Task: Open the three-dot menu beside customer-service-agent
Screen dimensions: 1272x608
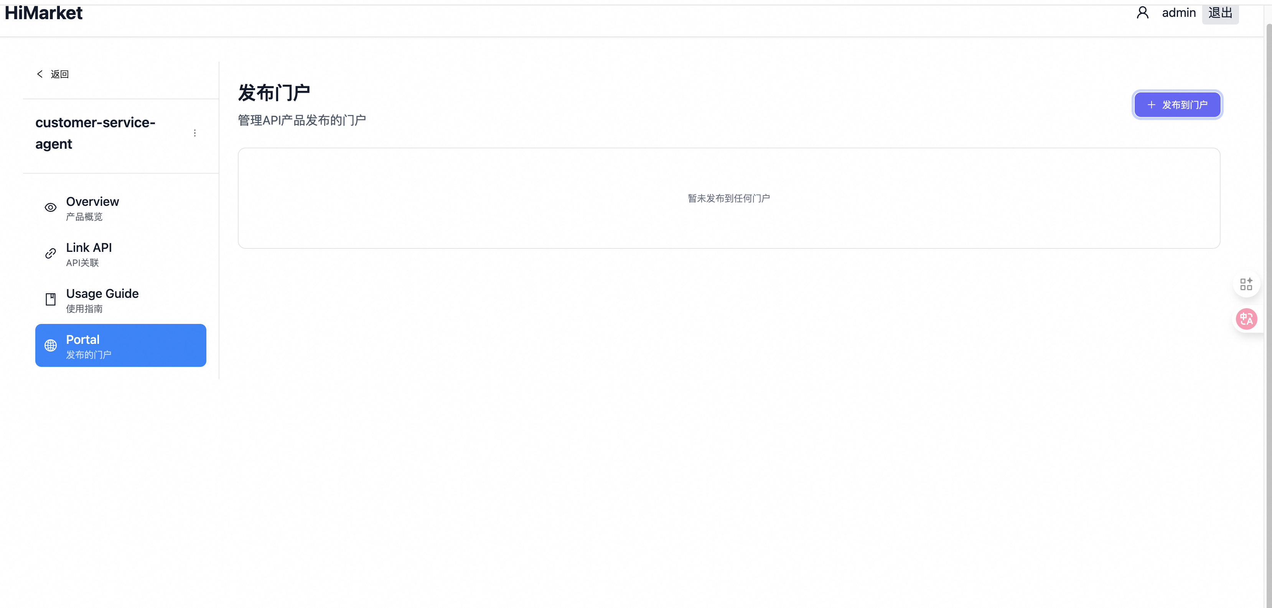Action: (195, 133)
